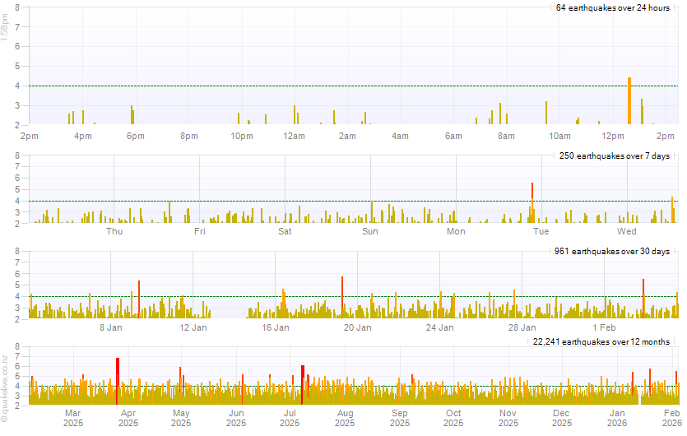Select the Sun day label on 7-day axis
Image resolution: width=687 pixels, height=436 pixels.
click(x=370, y=232)
